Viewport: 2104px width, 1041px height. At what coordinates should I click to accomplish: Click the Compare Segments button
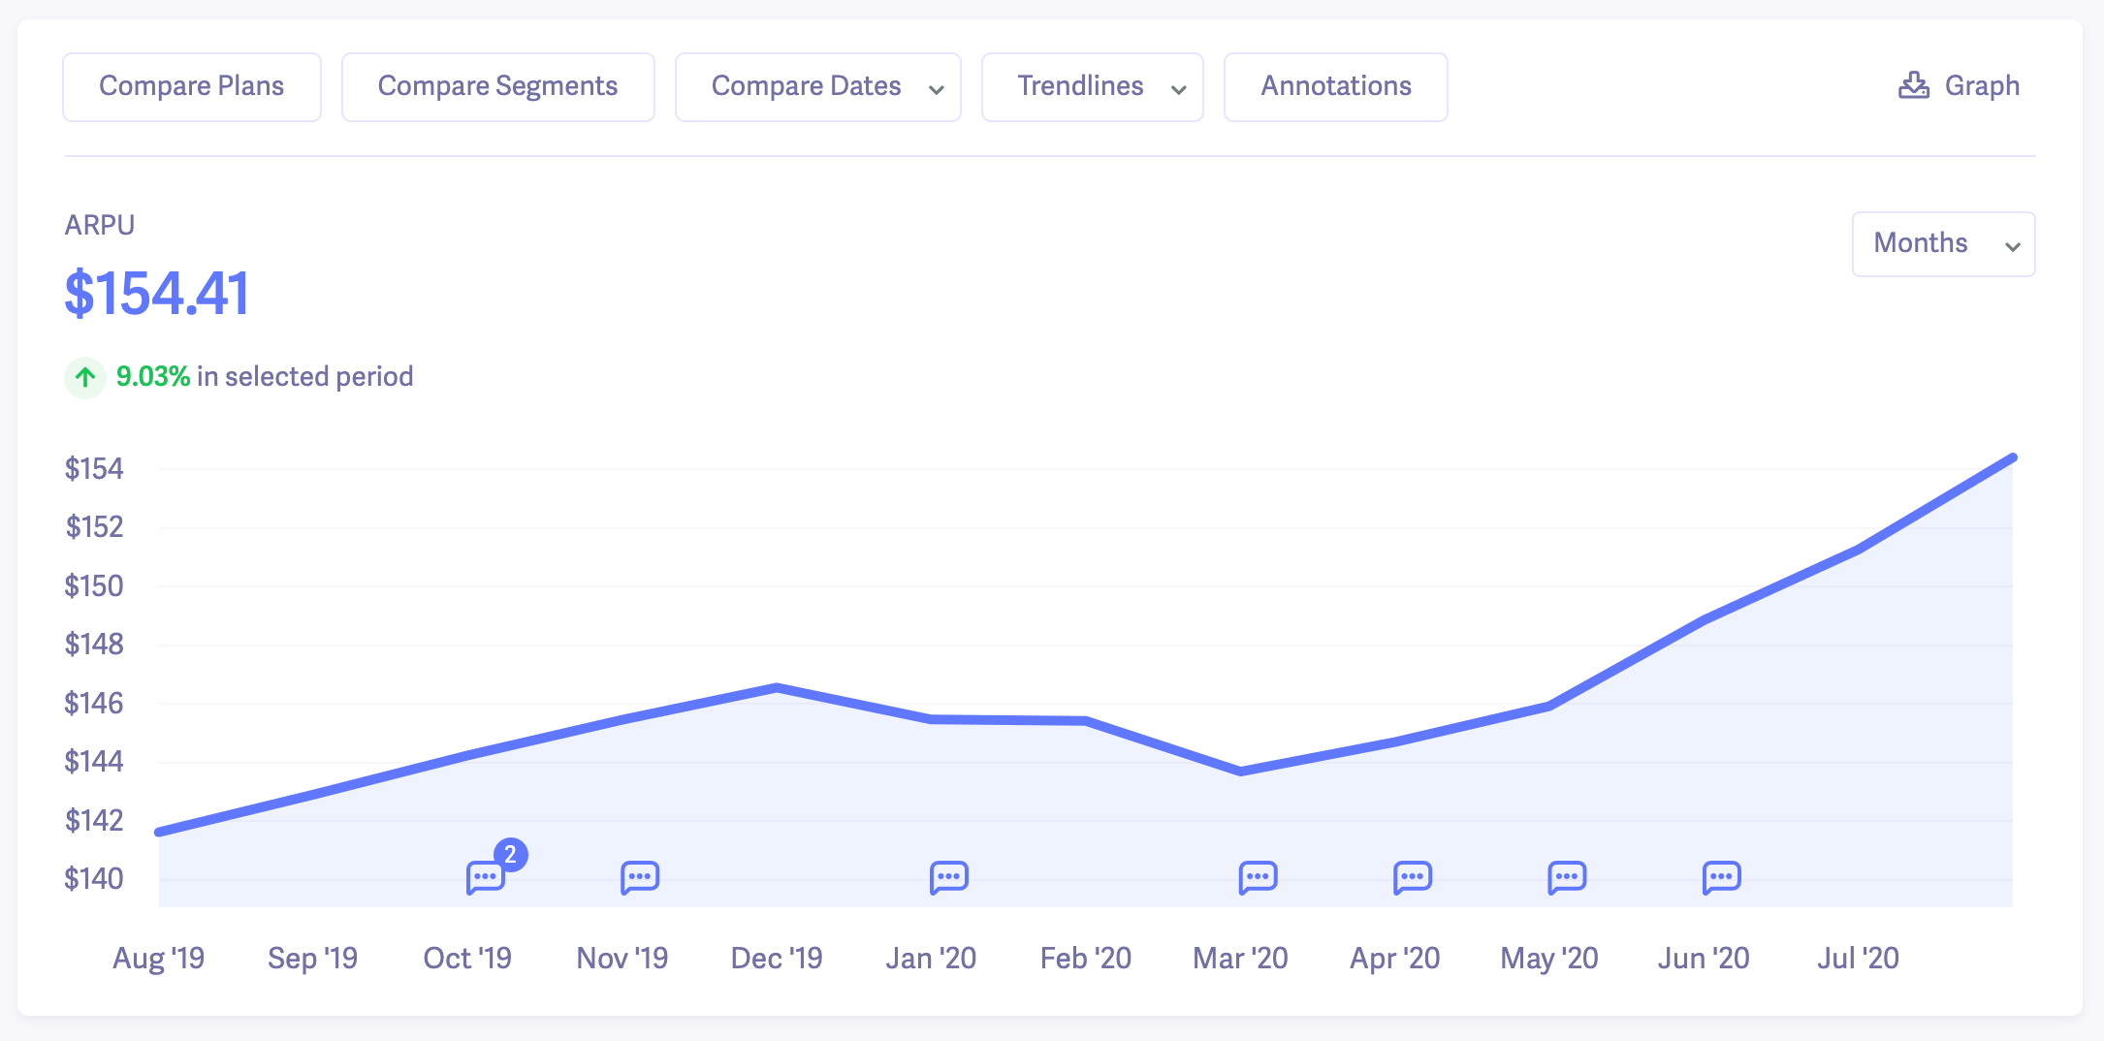tap(497, 87)
